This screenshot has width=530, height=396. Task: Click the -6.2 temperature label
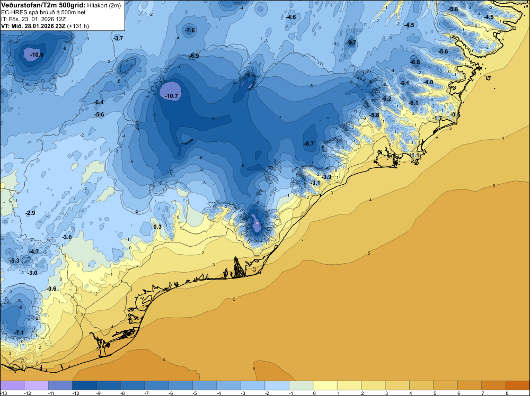[386, 98]
